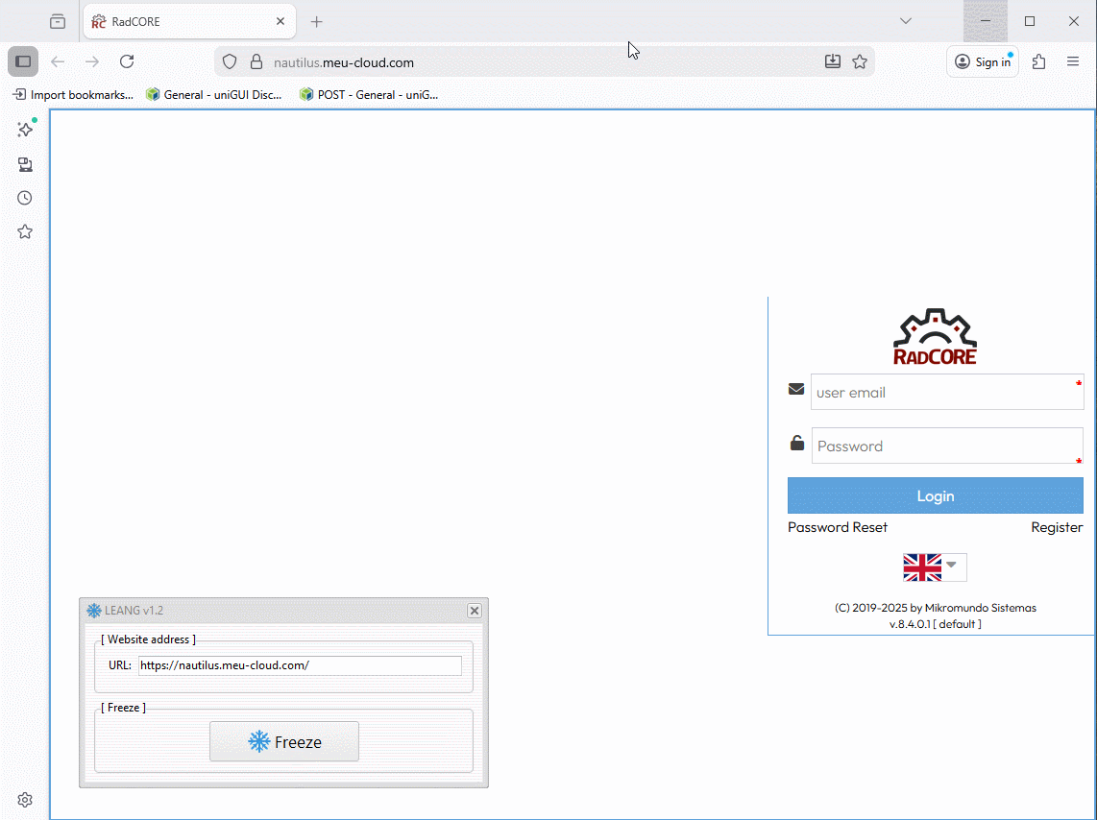Open the Firefox application menu
1097x820 pixels.
(x=1073, y=61)
